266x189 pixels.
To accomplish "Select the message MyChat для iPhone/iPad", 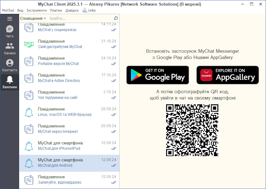I will click(69, 146).
